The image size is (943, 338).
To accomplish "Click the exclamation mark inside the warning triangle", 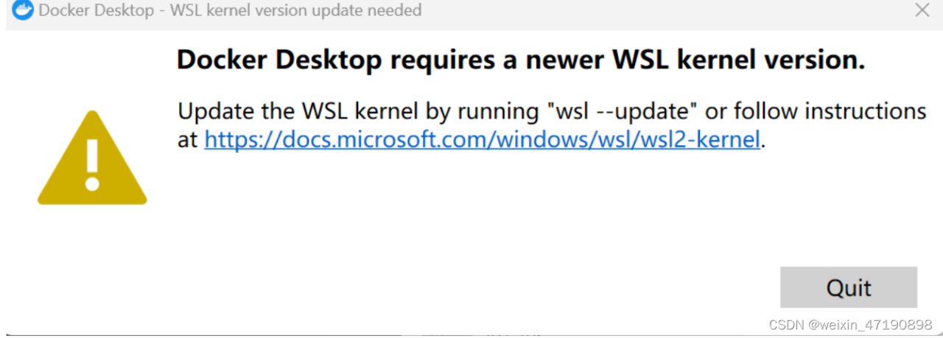I will tap(92, 164).
